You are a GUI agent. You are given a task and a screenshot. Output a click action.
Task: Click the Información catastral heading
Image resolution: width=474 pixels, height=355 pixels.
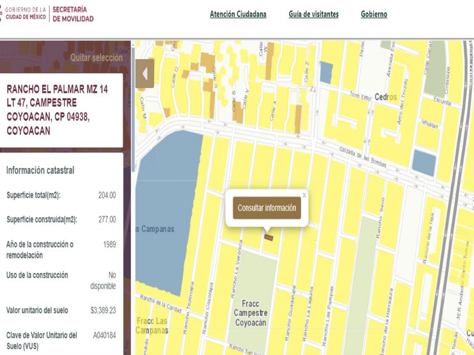(x=40, y=170)
